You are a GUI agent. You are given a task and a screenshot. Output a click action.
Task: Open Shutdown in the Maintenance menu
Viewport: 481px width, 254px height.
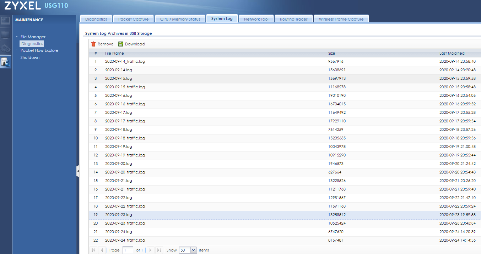[30, 57]
